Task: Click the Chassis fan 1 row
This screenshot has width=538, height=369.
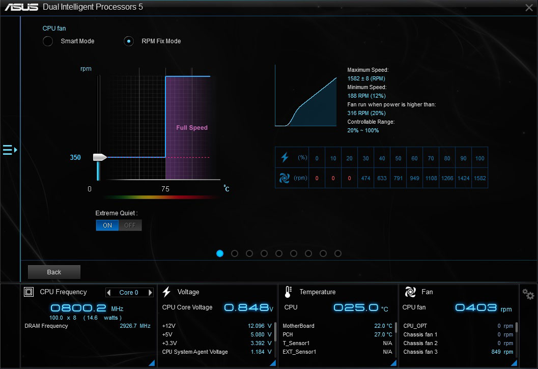Action: tap(459, 334)
